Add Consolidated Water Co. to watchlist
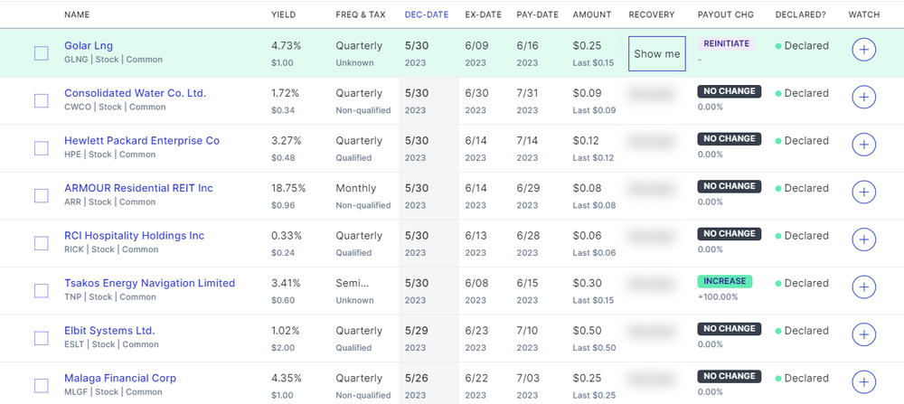The width and height of the screenshot is (904, 404). point(863,98)
